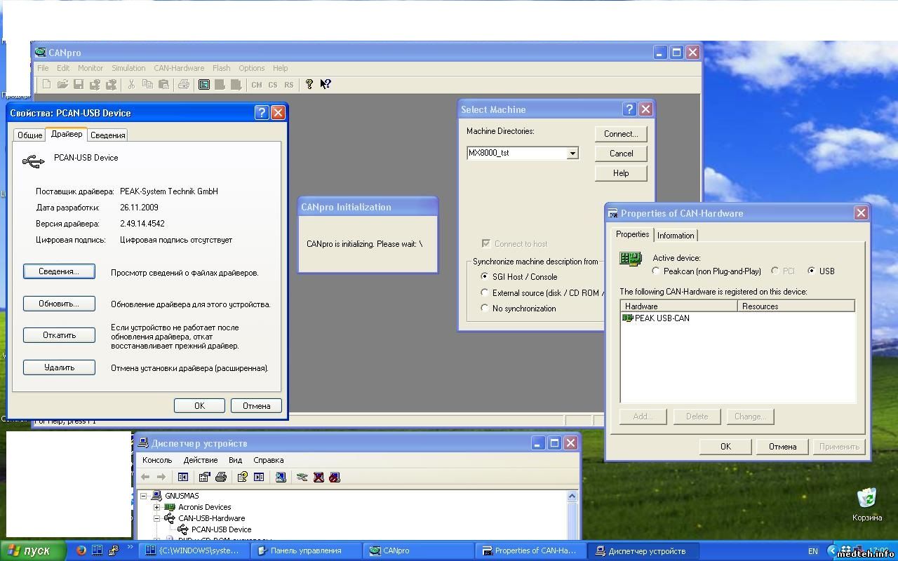Viewport: 898px width, 561px height.
Task: Click the Обновить... driver update button
Action: coord(59,304)
